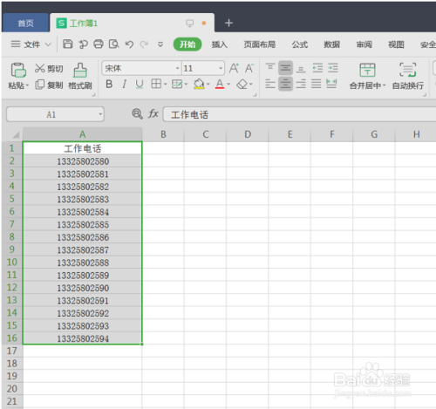Switch to the 插入 ribbon tab

pyautogui.click(x=220, y=44)
